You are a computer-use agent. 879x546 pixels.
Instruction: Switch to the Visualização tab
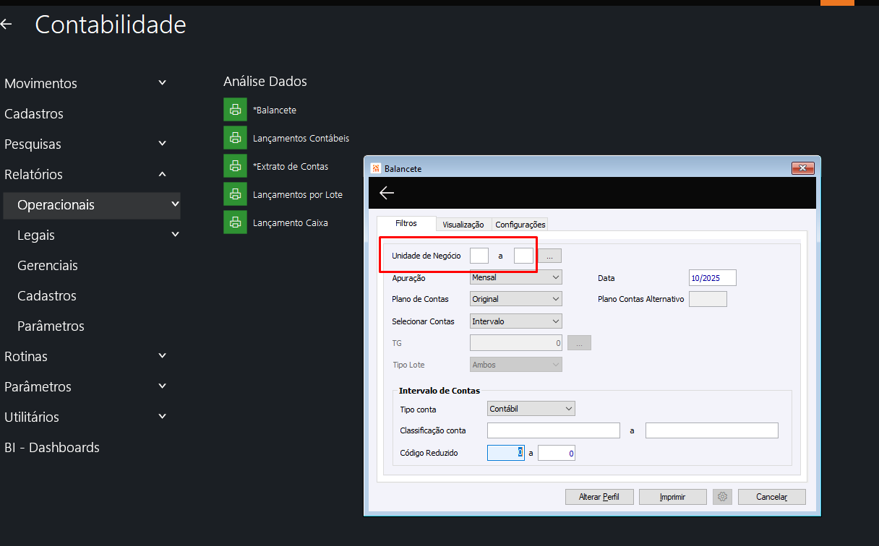pos(463,225)
